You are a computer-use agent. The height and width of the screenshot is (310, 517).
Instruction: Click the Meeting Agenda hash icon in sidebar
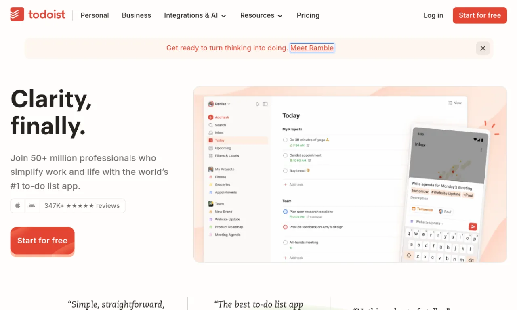point(210,235)
